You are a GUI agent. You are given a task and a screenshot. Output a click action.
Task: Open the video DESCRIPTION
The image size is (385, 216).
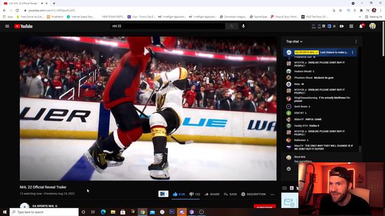tap(253, 194)
